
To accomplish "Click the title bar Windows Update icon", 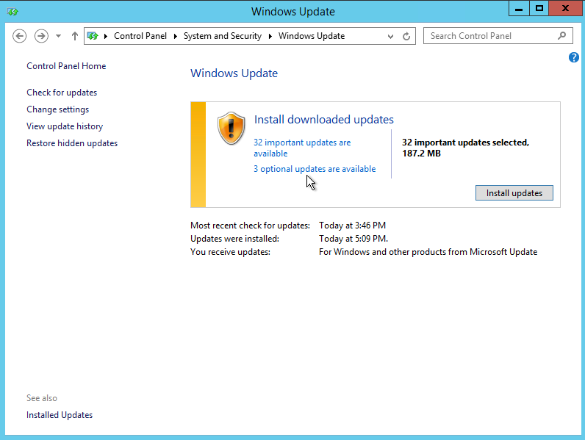I will 12,12.
